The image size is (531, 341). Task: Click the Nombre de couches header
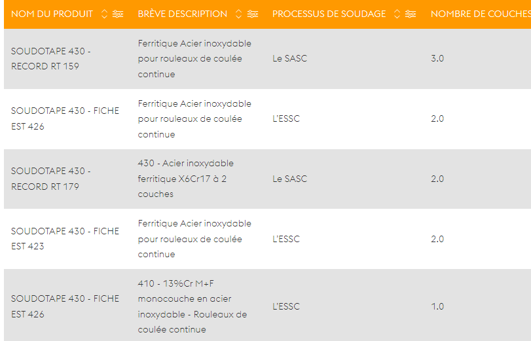pos(481,14)
